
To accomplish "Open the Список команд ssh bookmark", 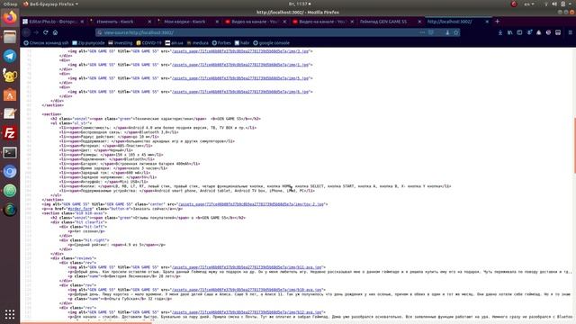I will tap(46, 42).
